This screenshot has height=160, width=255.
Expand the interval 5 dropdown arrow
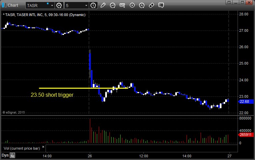(x=86, y=5)
